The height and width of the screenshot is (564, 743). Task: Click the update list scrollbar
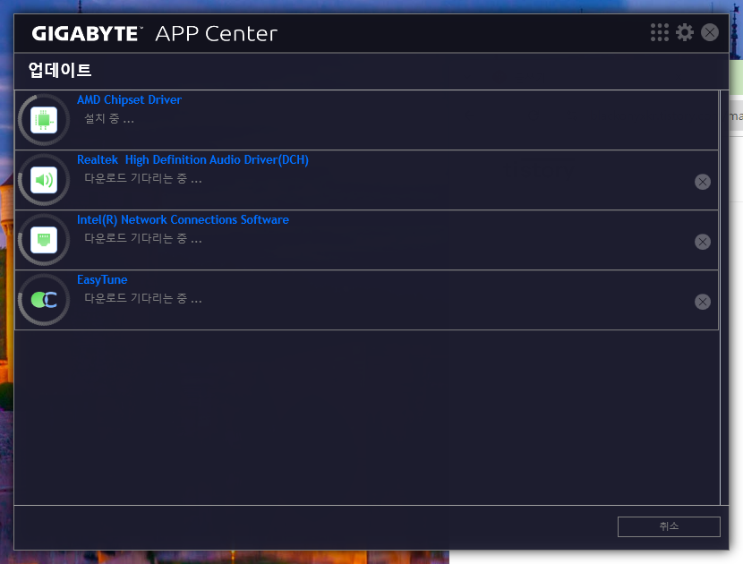723,297
